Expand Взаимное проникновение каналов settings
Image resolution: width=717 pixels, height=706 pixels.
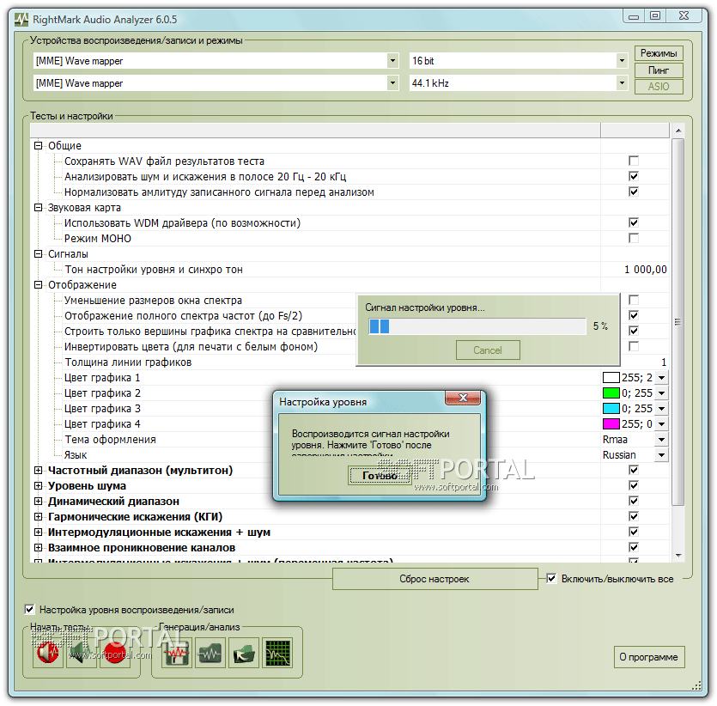(39, 547)
